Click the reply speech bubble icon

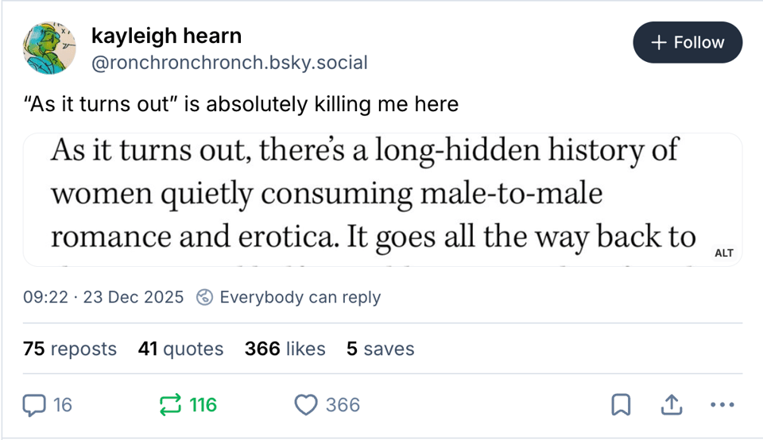tap(34, 405)
